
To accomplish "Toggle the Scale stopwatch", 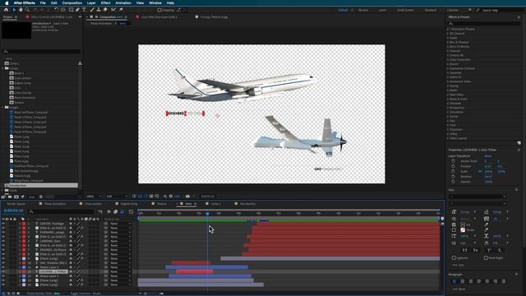I will [x=453, y=171].
